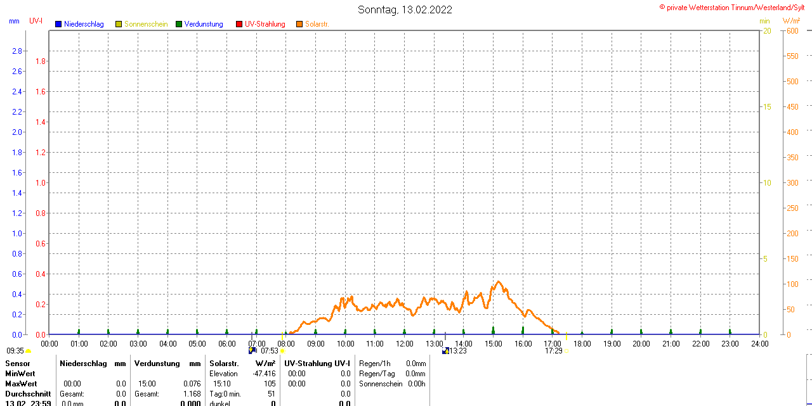812x406 pixels.
Task: Select the UV-Strahlung label in the legend
Action: pos(265,24)
